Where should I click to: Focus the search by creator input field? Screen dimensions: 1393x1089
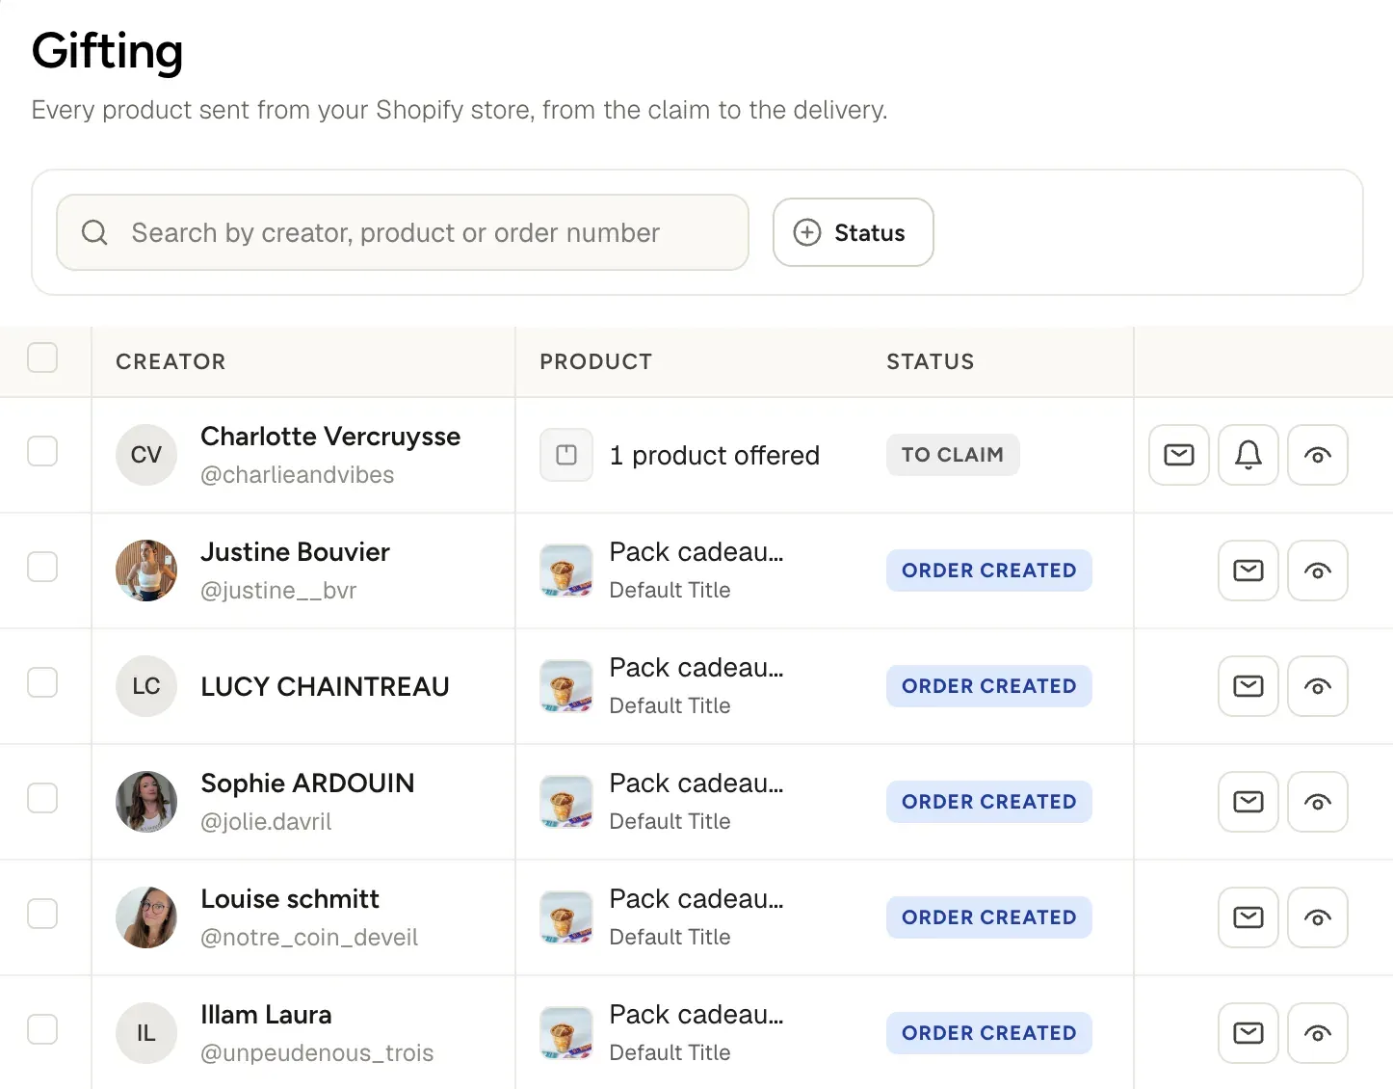click(403, 232)
